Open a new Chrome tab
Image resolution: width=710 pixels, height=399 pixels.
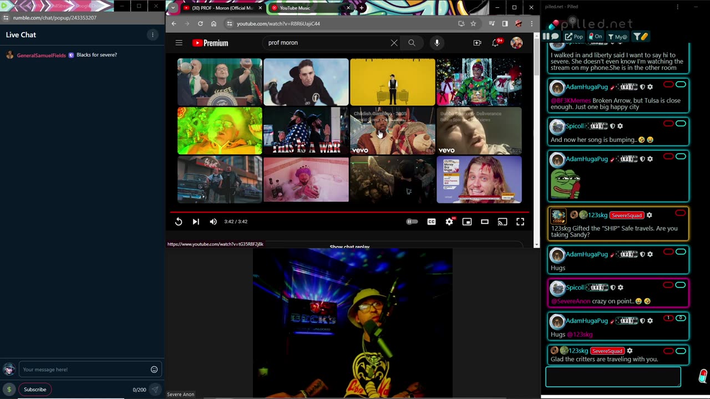pyautogui.click(x=362, y=8)
